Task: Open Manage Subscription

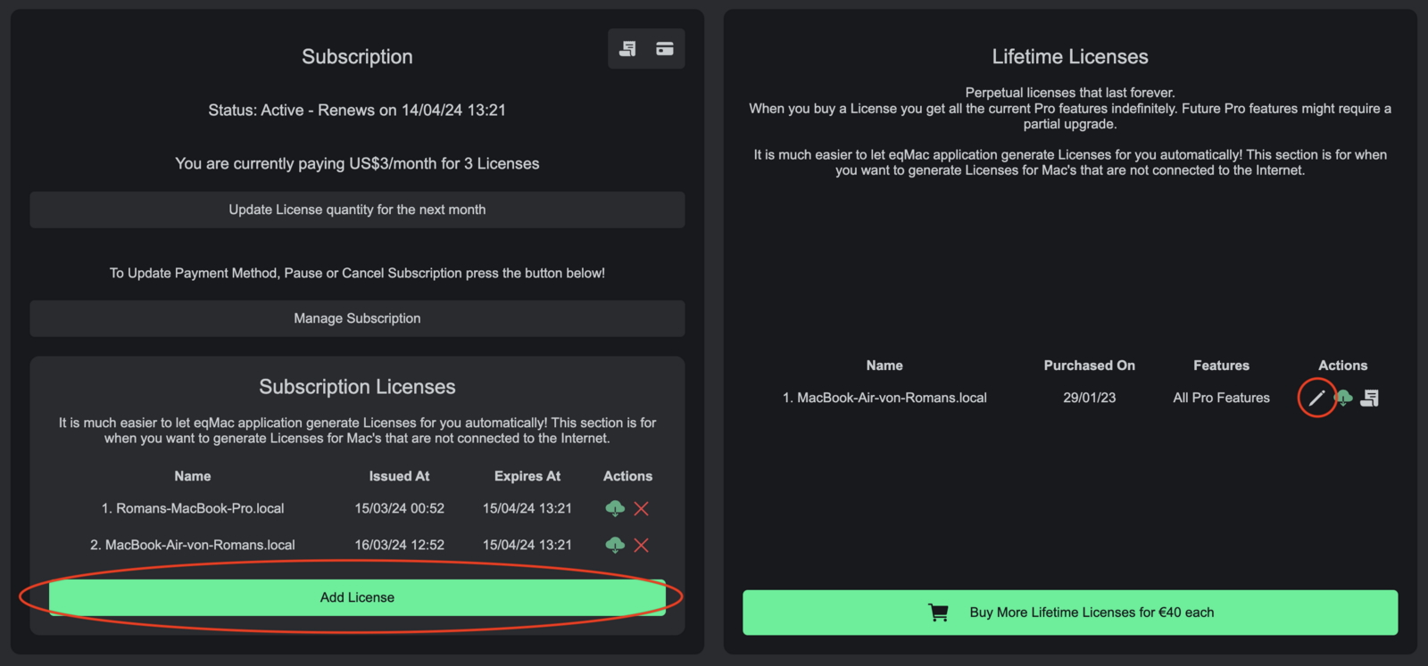Action: [x=357, y=318]
